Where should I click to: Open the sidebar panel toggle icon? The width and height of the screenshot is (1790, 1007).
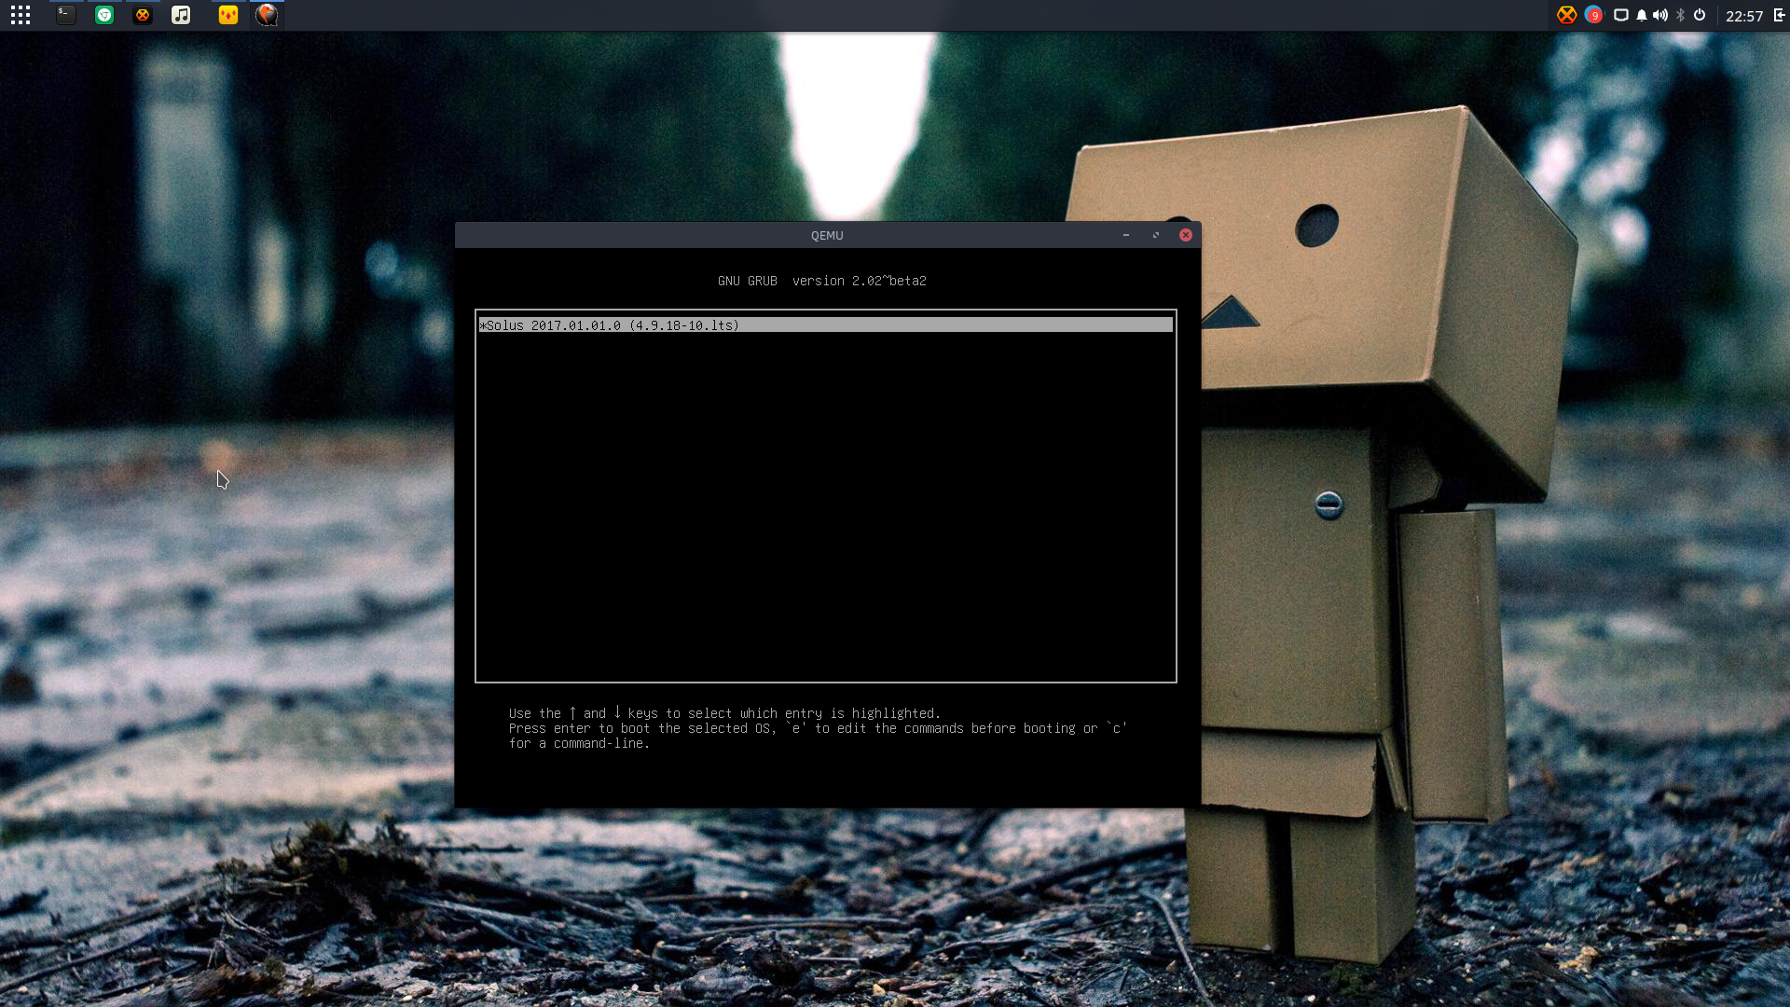point(1779,15)
